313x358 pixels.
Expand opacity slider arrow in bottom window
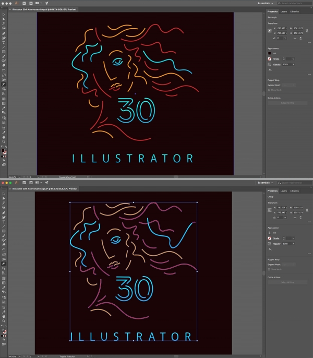[293, 244]
